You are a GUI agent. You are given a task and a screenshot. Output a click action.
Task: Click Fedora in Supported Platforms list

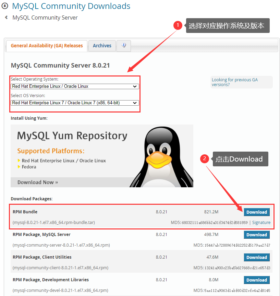29,167
